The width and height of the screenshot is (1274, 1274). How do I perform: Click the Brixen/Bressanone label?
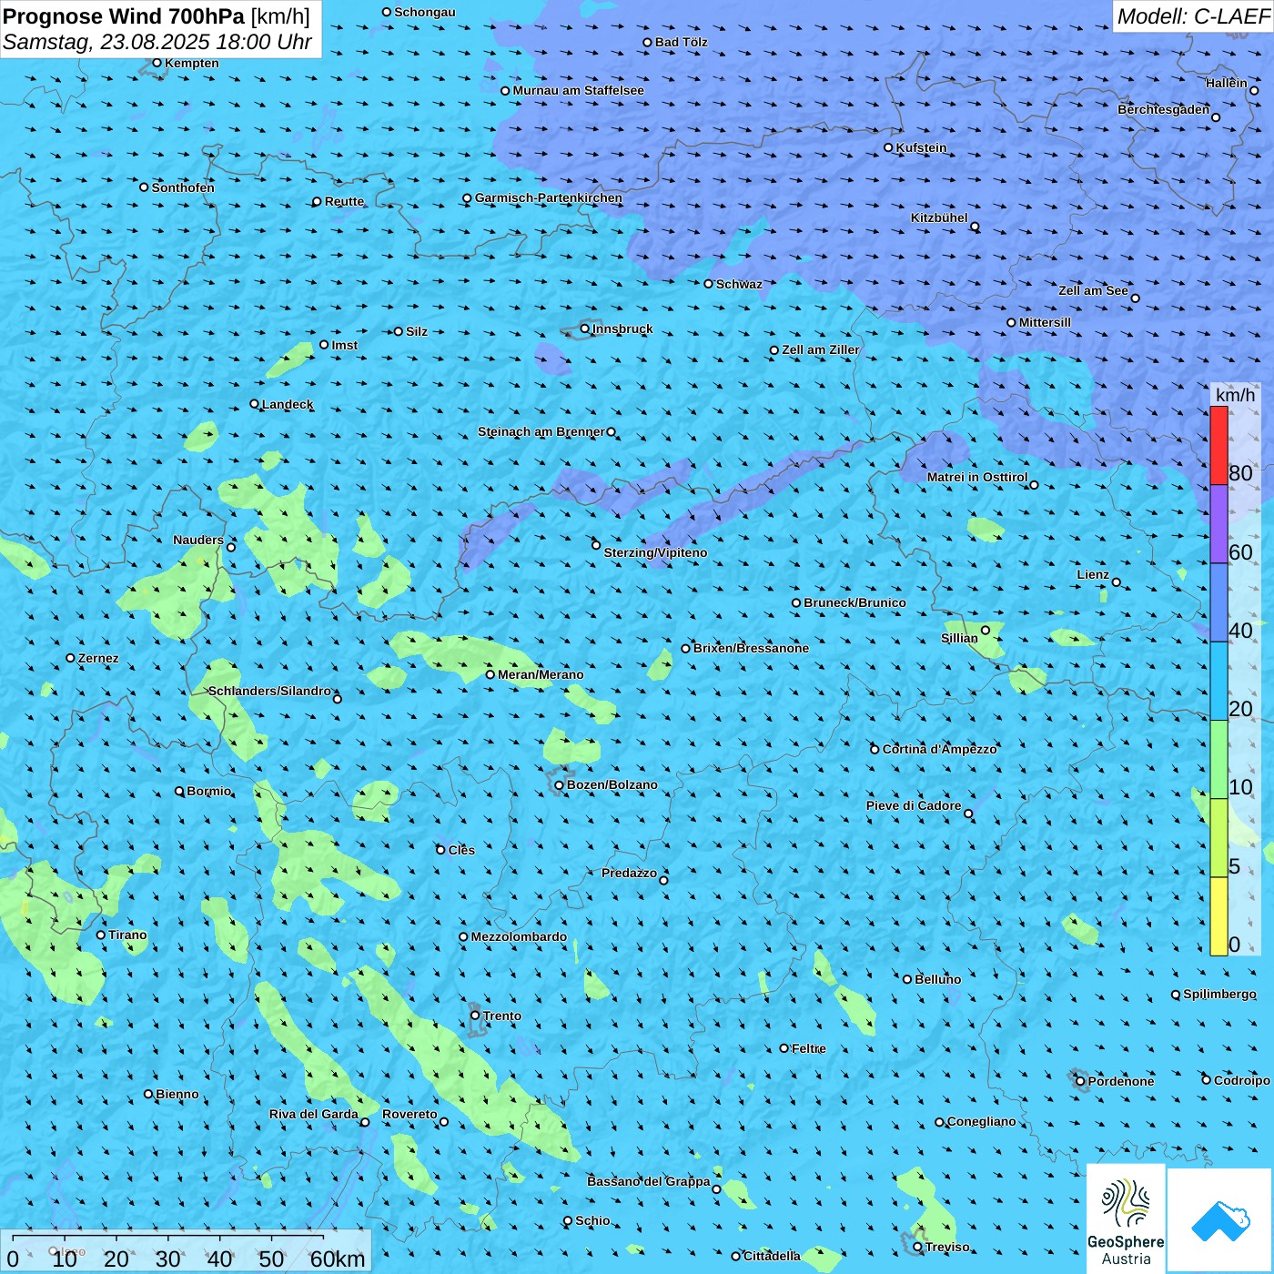coord(751,648)
